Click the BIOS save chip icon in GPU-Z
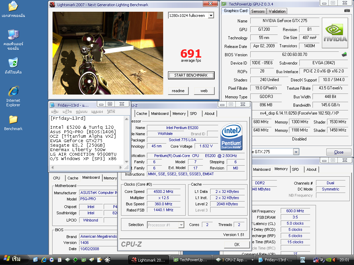This screenshot has width=354, height=265. pyautogui.click(x=344, y=54)
